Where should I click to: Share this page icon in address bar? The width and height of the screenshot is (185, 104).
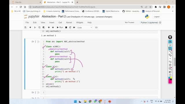(146, 7)
